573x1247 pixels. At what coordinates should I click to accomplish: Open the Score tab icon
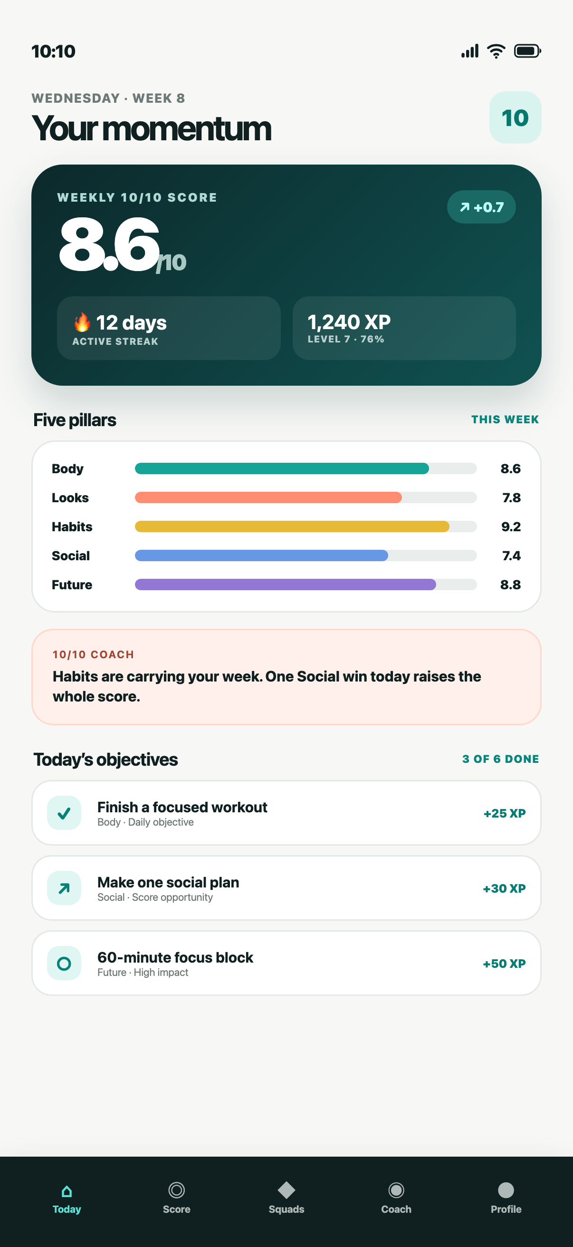tap(176, 1190)
